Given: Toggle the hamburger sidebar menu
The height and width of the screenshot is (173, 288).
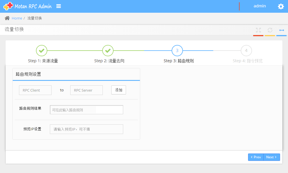Looking at the screenshot, I should point(59,6).
